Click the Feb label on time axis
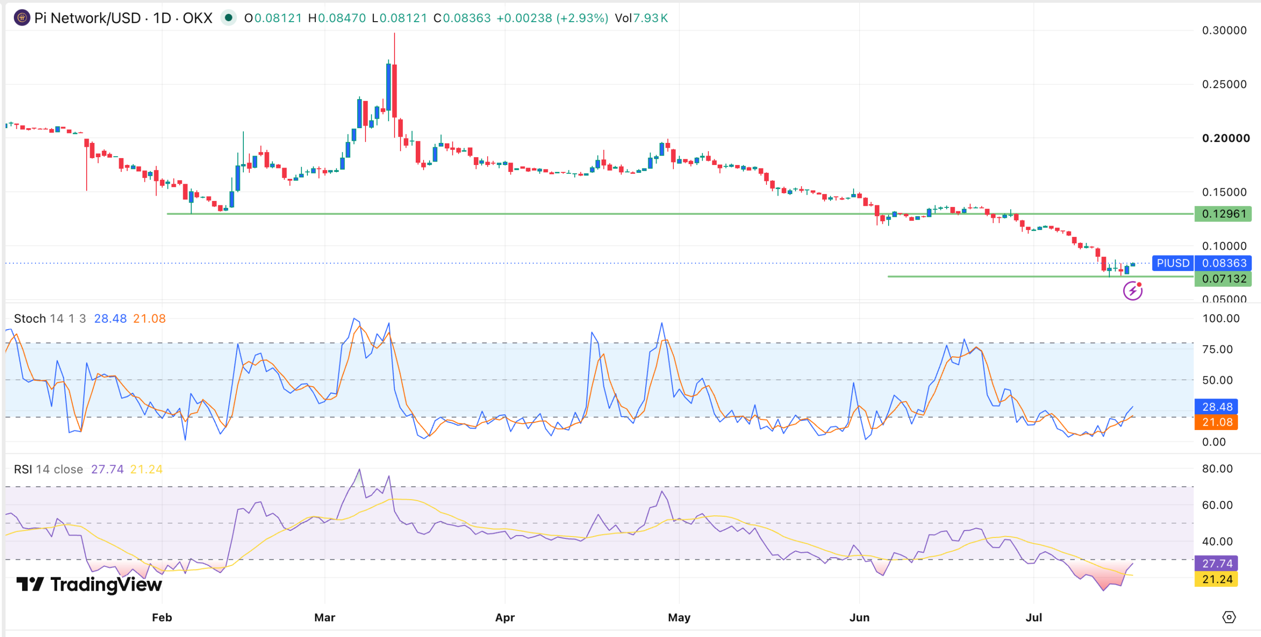 [162, 618]
